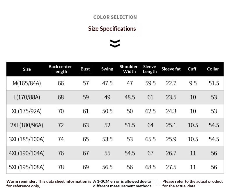Select the 4XL(190/104A) size label

pyautogui.click(x=27, y=153)
